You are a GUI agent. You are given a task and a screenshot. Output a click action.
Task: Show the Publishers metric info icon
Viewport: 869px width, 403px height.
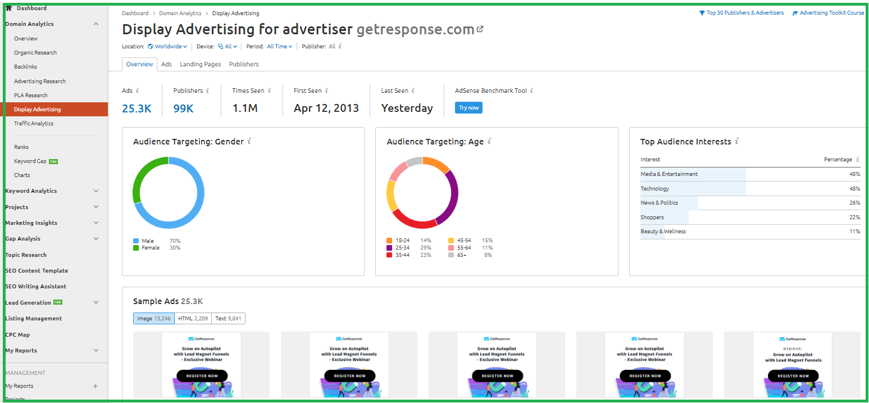click(208, 90)
